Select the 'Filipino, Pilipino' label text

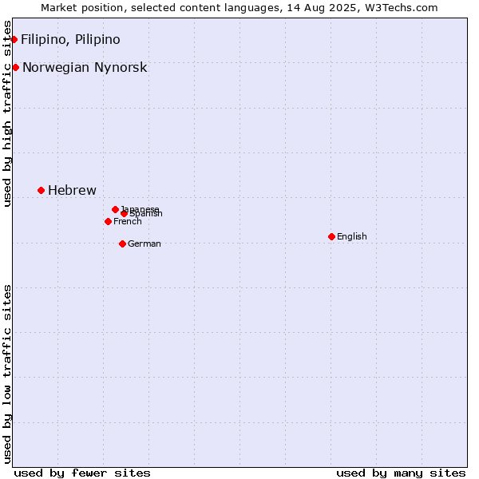[x=70, y=40]
